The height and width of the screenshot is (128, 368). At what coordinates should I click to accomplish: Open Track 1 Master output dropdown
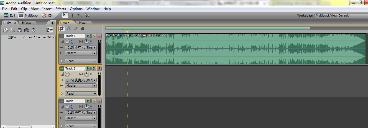point(81,53)
